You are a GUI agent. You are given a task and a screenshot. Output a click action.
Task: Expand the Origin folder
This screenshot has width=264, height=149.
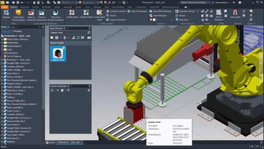(x=2, y=50)
